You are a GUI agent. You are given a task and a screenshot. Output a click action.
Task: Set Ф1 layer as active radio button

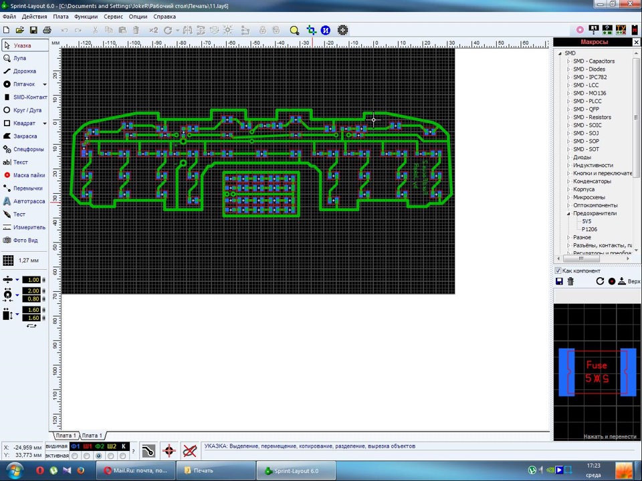(75, 456)
